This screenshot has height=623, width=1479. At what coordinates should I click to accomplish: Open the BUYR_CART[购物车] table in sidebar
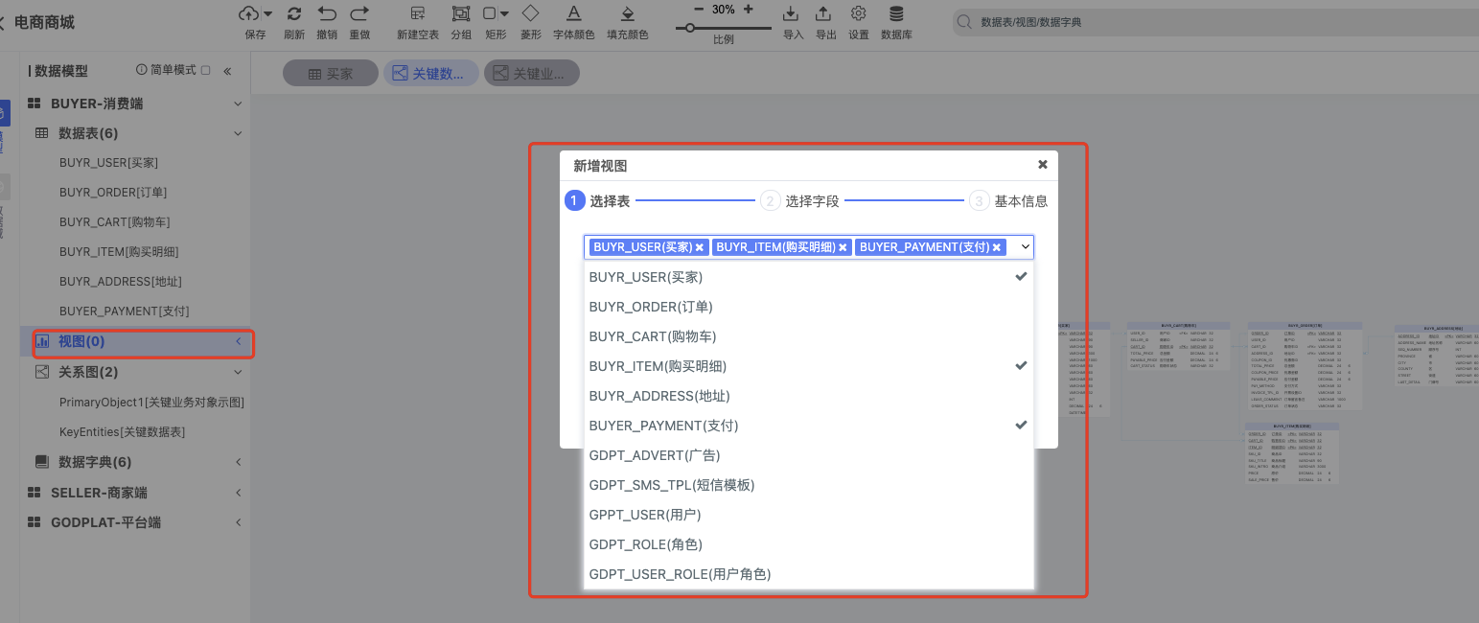[114, 222]
